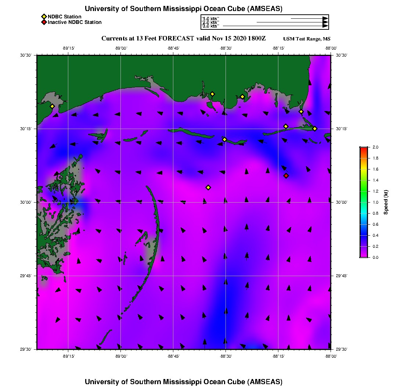The image size is (404, 386).
Task: Click the southernmost yellow NDBC station in open water
Action: click(x=208, y=187)
